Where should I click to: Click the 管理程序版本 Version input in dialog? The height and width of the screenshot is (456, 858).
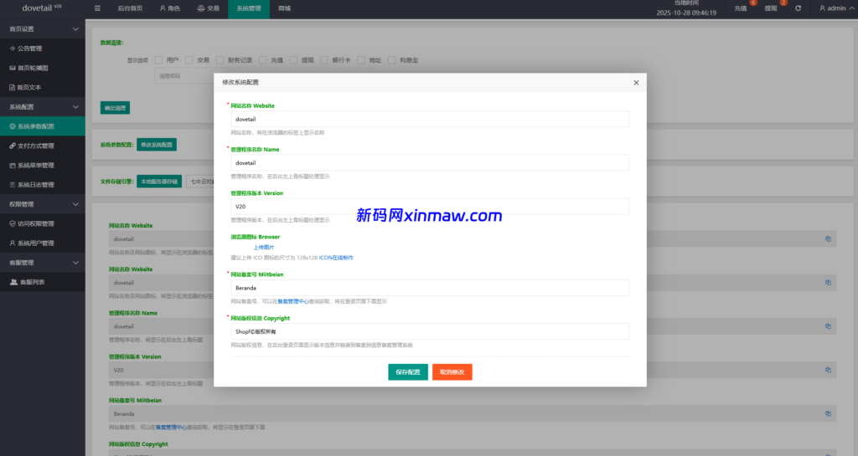click(x=430, y=207)
